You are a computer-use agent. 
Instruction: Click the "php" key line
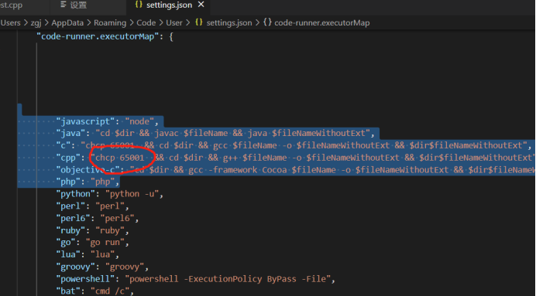[x=70, y=182]
